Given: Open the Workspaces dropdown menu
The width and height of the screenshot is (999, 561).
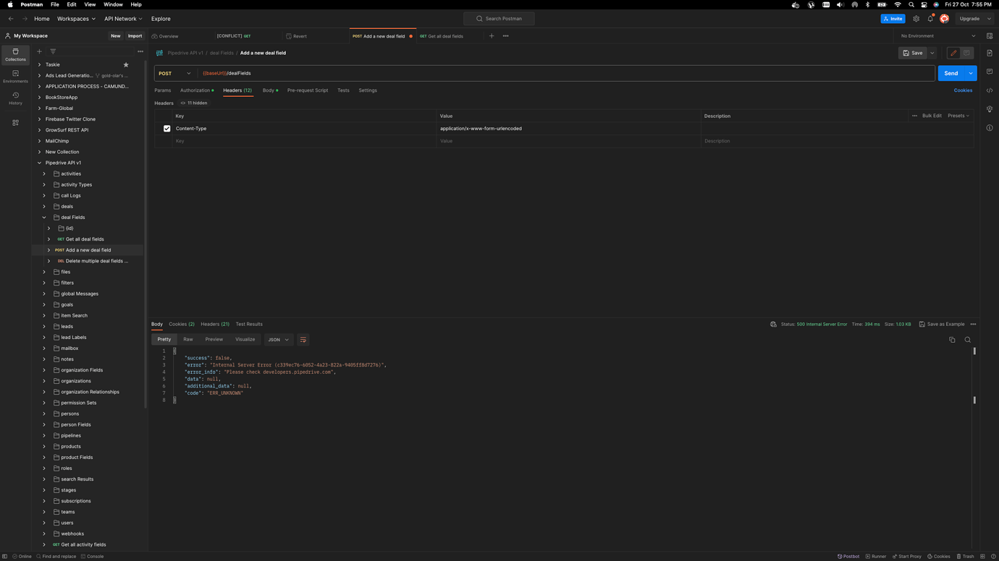Looking at the screenshot, I should [76, 19].
